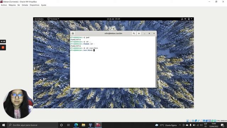Open the GNOME Actividades overview
The height and width of the screenshot is (128, 227).
(x=39, y=19)
